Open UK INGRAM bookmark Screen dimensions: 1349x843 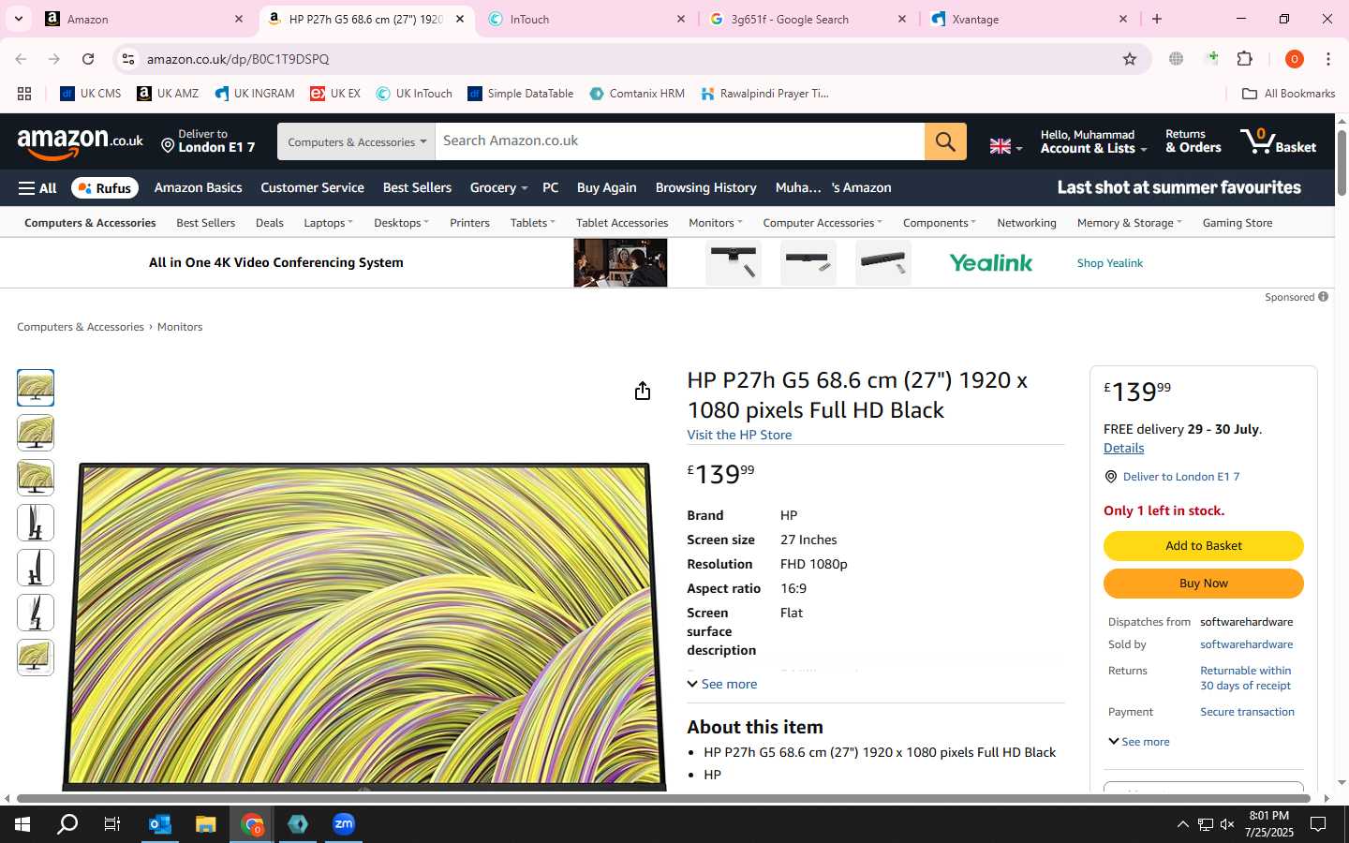tap(255, 94)
